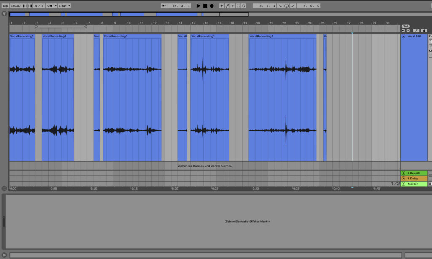Open the 1 Bar quantization dropdown
Screen dimensions: 432x259
pyautogui.click(x=65, y=6)
